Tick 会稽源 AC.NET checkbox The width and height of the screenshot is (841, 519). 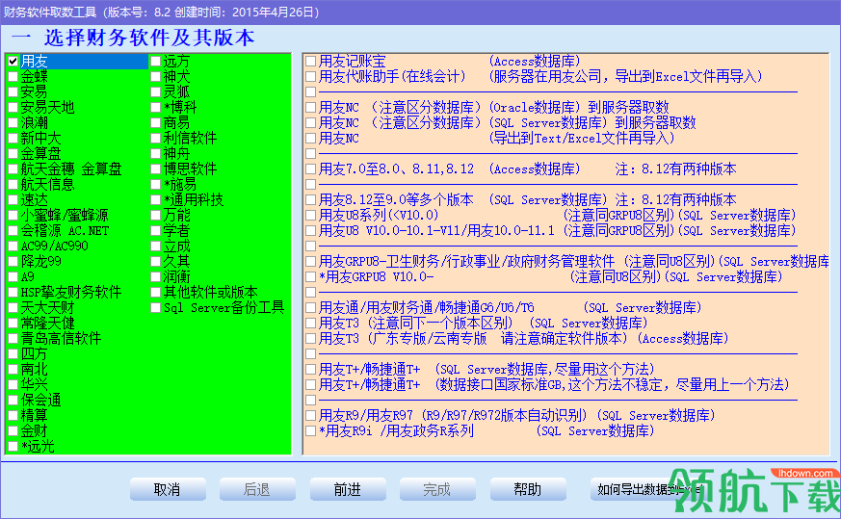pyautogui.click(x=13, y=231)
